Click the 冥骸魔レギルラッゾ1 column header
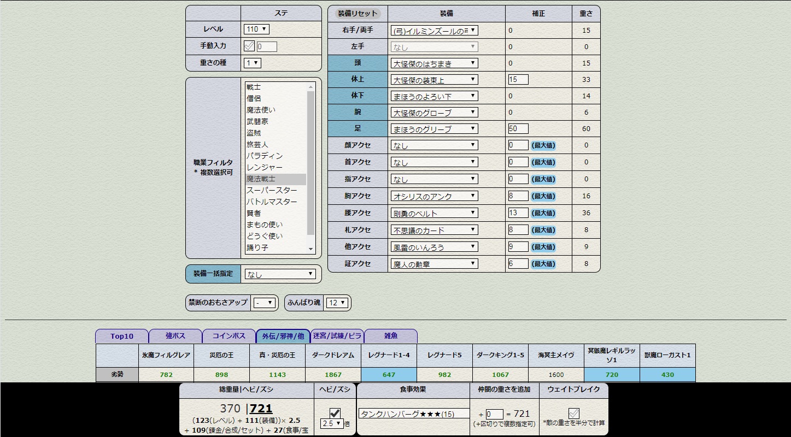The width and height of the screenshot is (791, 437). (x=612, y=355)
